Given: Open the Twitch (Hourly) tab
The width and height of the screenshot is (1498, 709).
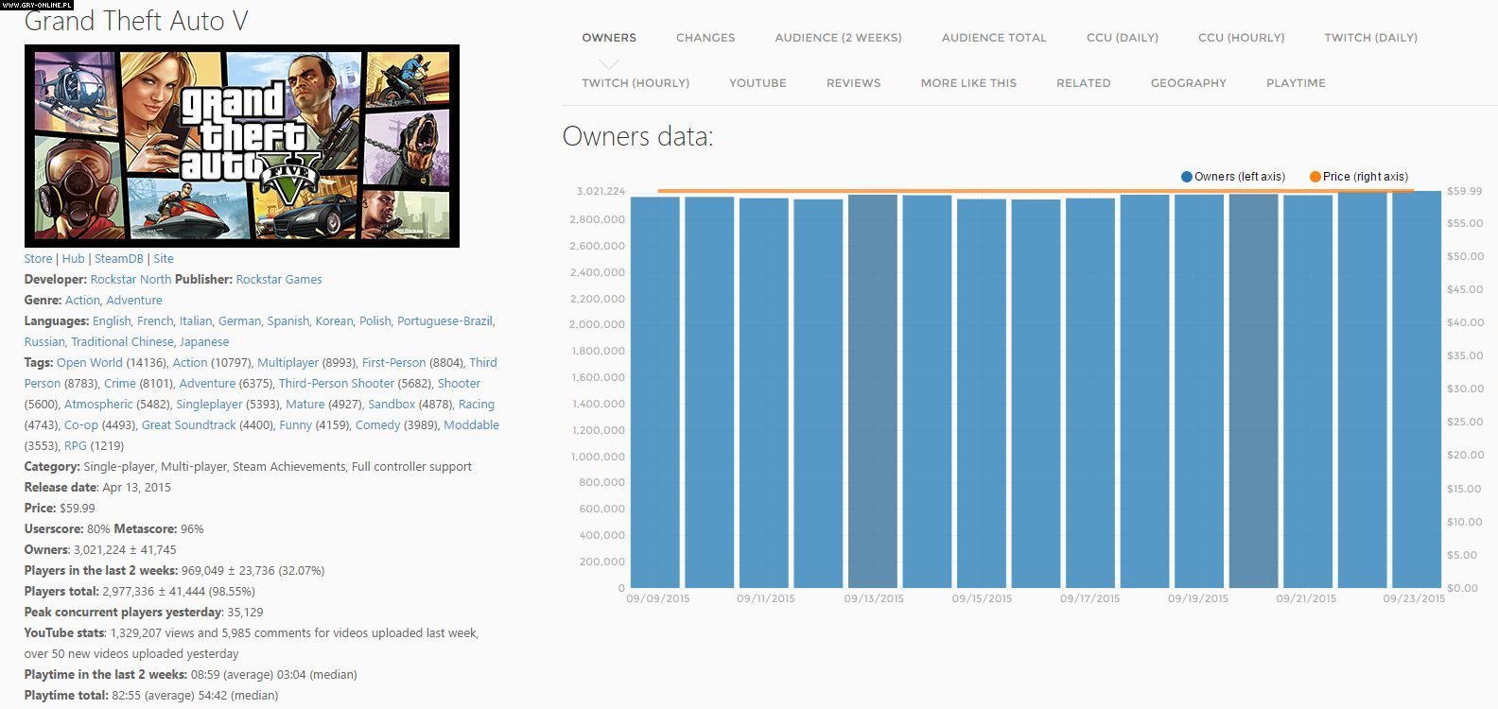Looking at the screenshot, I should 636,83.
